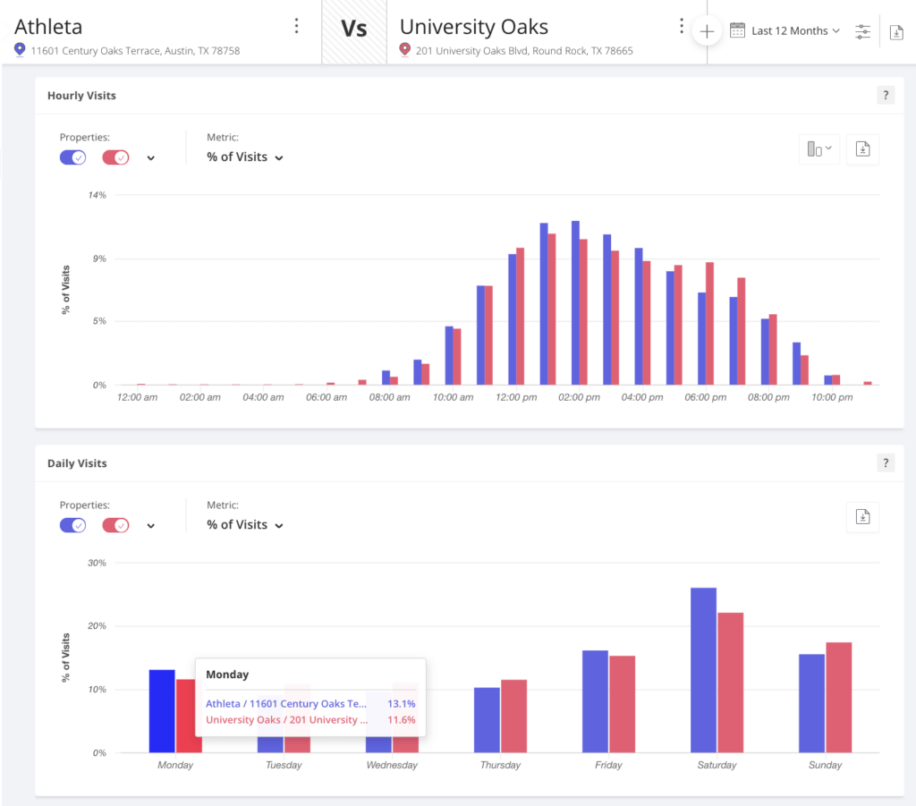Click Saturday axis label
Image resolution: width=916 pixels, height=806 pixels.
pyautogui.click(x=717, y=765)
